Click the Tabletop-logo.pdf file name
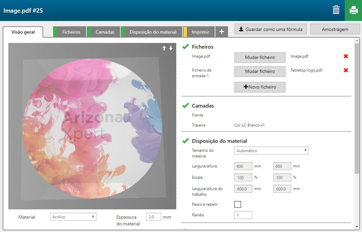This screenshot has height=232, width=362. pyautogui.click(x=306, y=70)
